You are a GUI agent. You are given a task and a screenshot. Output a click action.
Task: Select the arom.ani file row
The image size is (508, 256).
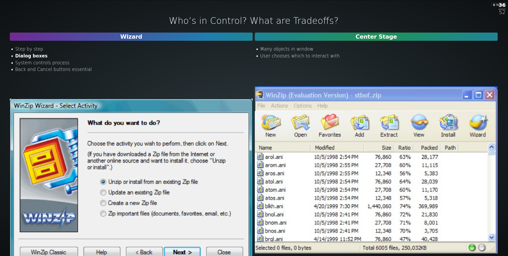pyautogui.click(x=371, y=165)
